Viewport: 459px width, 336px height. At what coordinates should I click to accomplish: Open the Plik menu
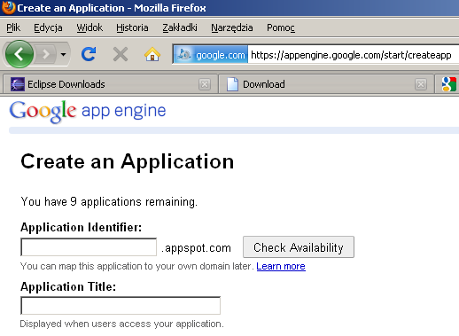pos(13,27)
